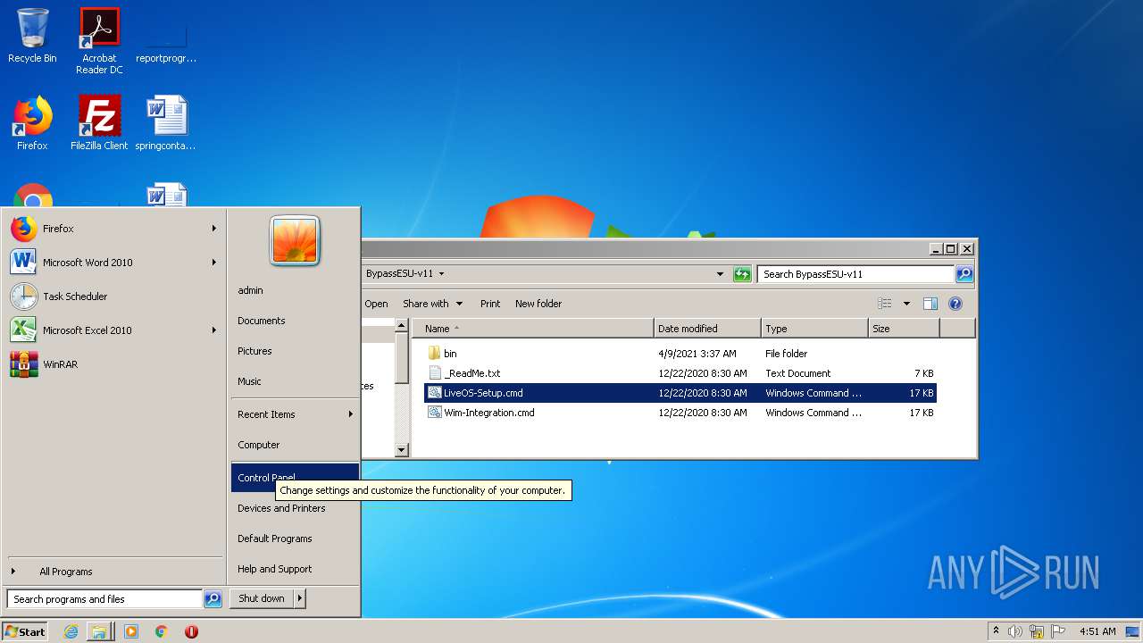Select Wim-Integration.cmd file
This screenshot has width=1143, height=643.
point(680,413)
